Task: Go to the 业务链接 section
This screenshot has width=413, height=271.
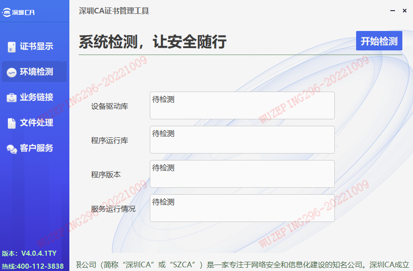Action: pos(36,97)
